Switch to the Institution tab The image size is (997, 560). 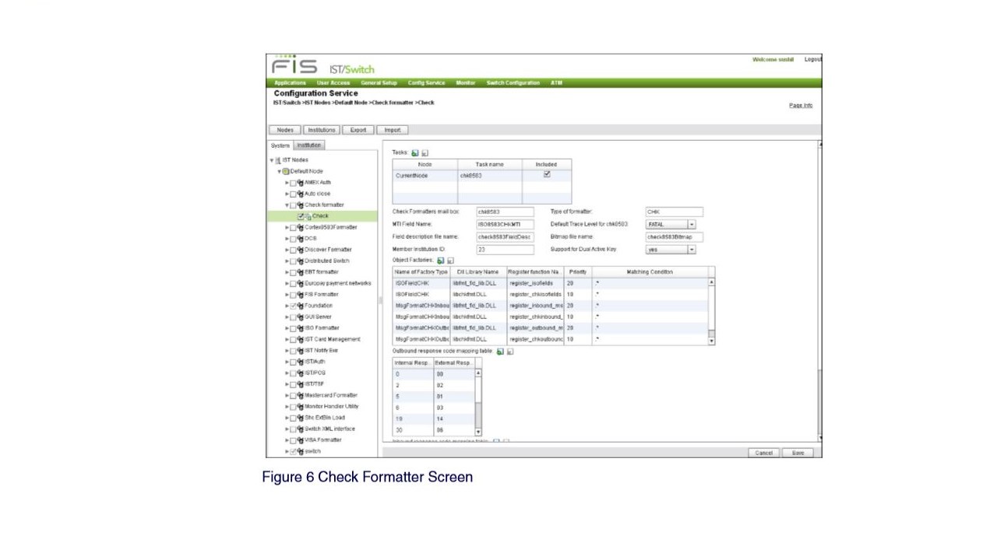308,145
